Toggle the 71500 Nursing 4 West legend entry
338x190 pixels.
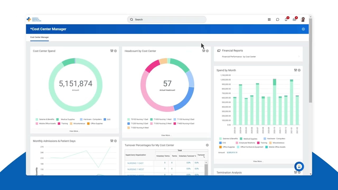(x=138, y=128)
